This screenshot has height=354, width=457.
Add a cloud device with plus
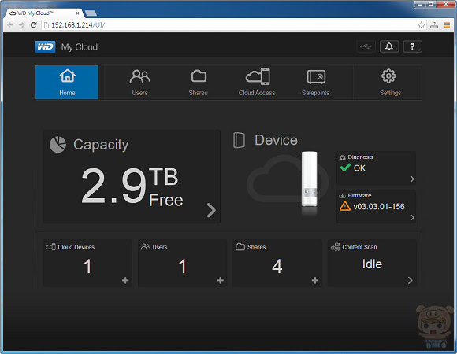pyautogui.click(x=125, y=280)
